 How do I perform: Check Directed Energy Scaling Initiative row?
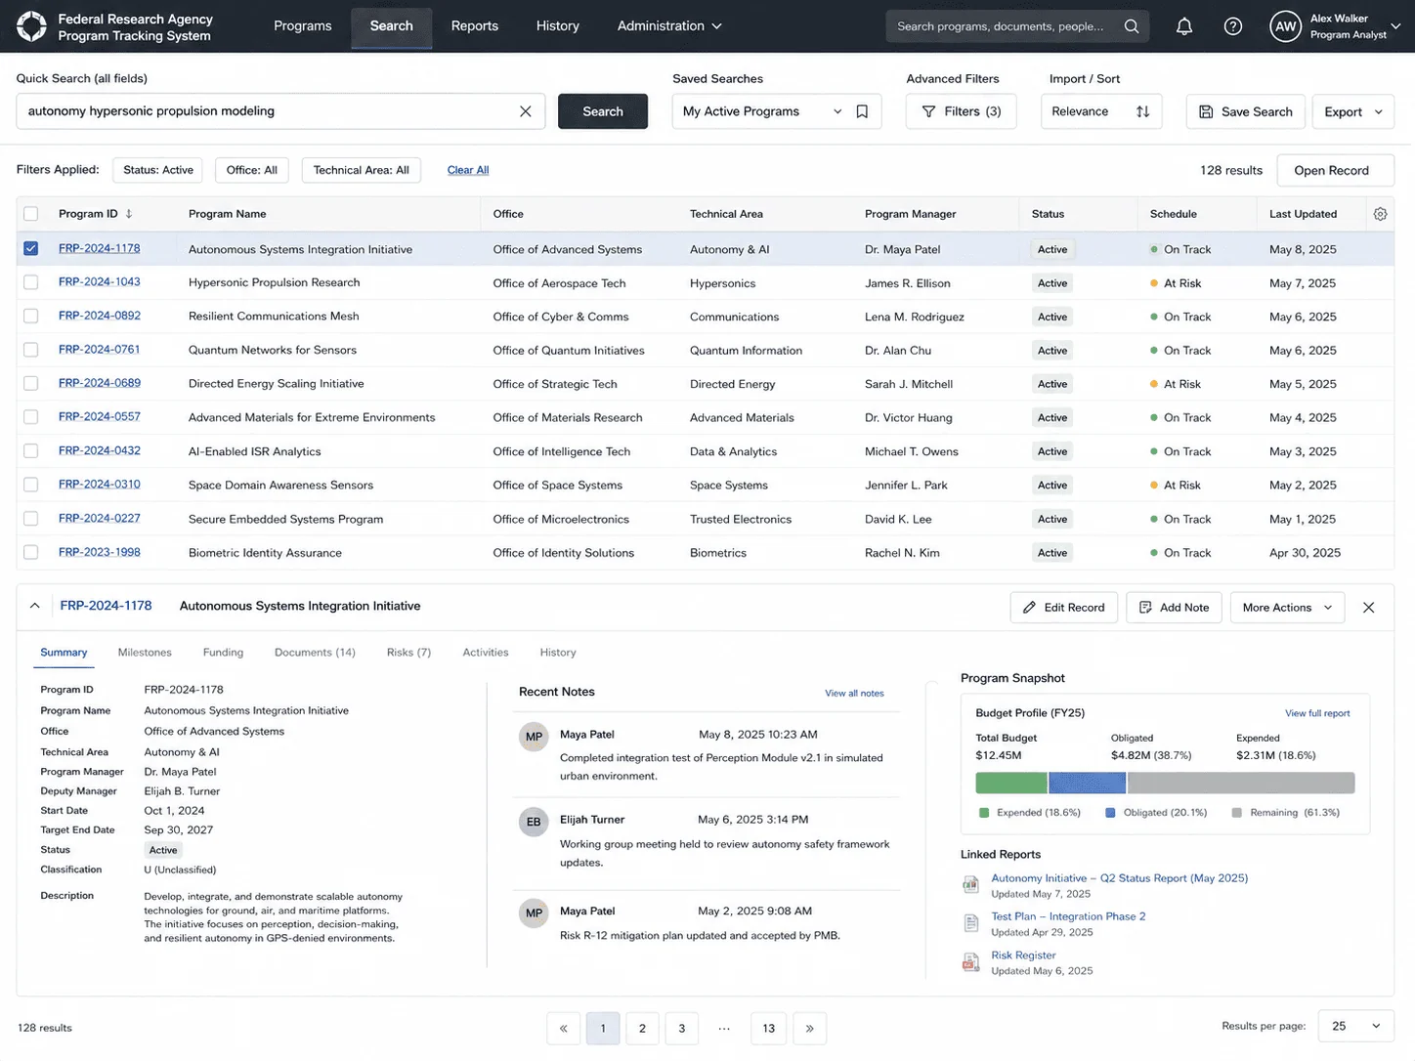pyautogui.click(x=31, y=384)
